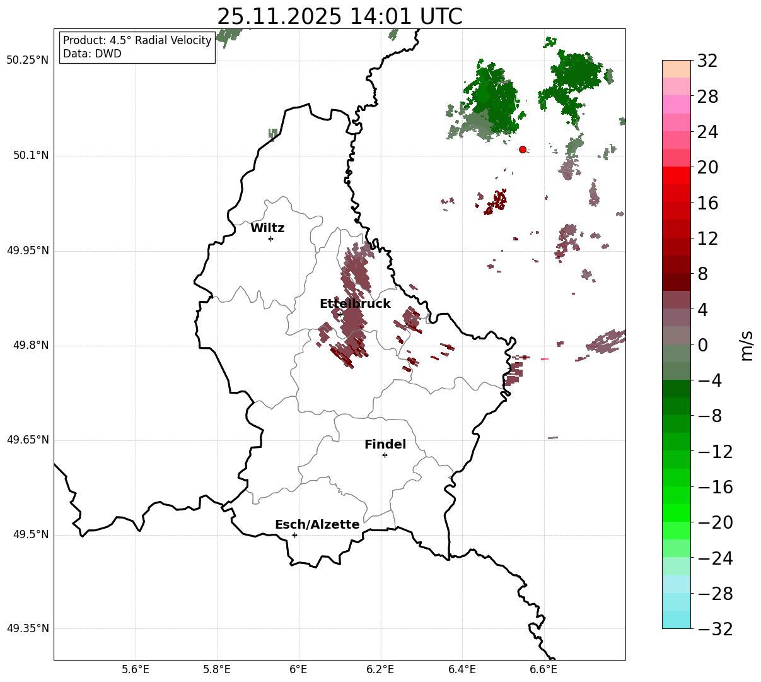Screen dimensions: 761x682
Task: Click the Data: DWD label
Action: pyautogui.click(x=92, y=54)
